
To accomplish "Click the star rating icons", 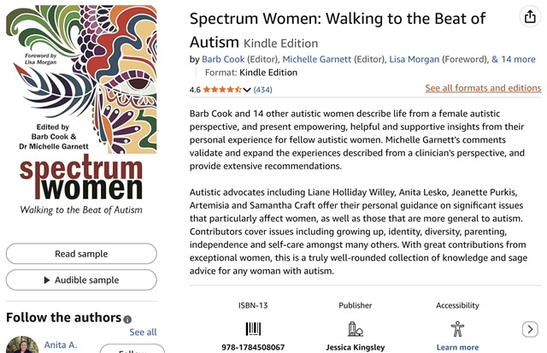I will coord(222,89).
